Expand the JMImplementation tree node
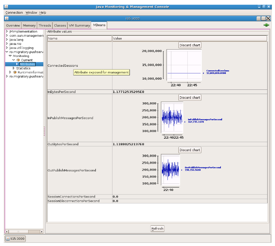275x246 pixels. tap(7, 32)
